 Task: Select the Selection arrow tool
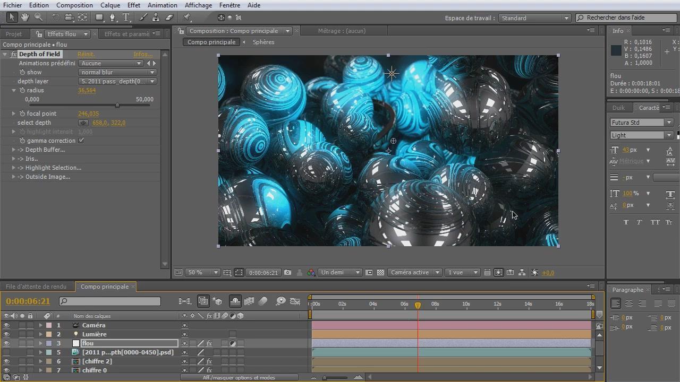(x=12, y=18)
